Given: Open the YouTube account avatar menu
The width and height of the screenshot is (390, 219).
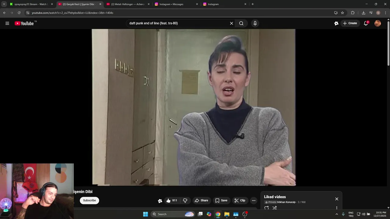Looking at the screenshot, I should [x=378, y=23].
